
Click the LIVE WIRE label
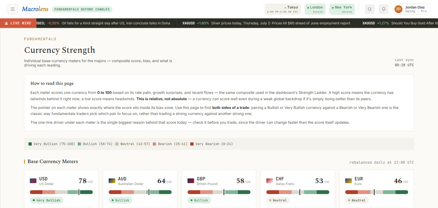21,23
